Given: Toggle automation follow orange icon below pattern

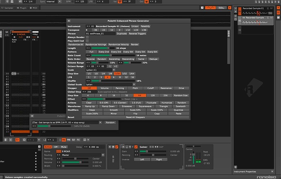Looking at the screenshot, I should tap(18, 140).
